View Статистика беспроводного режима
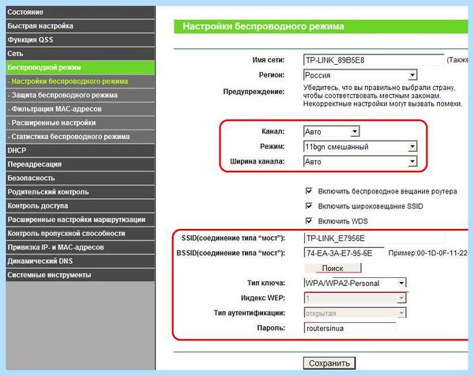This screenshot has height=376, width=474. click(x=80, y=137)
